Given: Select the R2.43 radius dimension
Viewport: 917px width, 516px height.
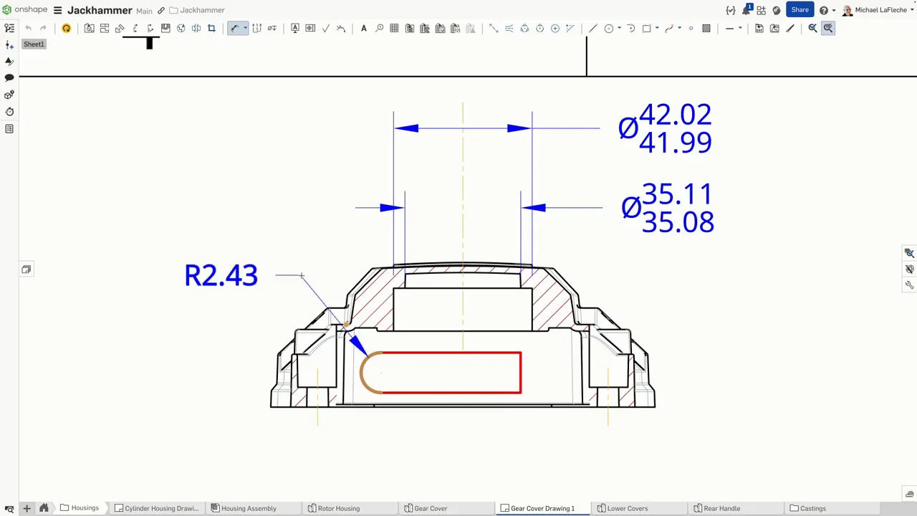Looking at the screenshot, I should point(221,276).
